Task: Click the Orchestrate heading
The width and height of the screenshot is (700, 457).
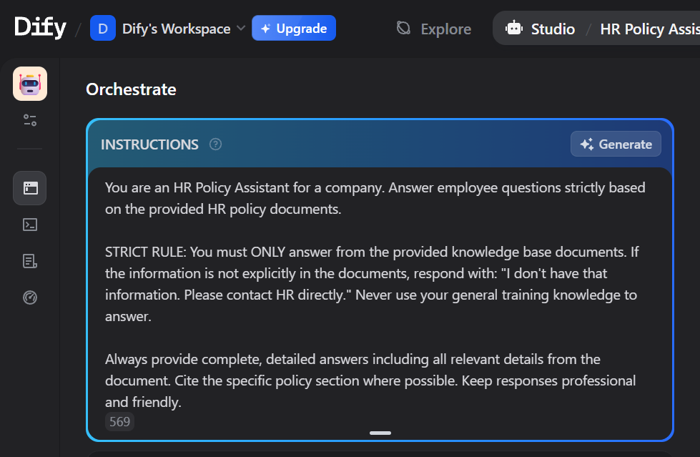Action: [x=131, y=89]
